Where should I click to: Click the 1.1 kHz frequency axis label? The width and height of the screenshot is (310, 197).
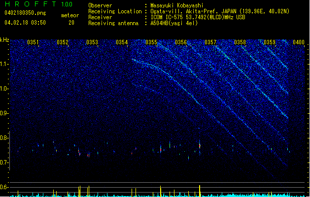(x=4, y=64)
